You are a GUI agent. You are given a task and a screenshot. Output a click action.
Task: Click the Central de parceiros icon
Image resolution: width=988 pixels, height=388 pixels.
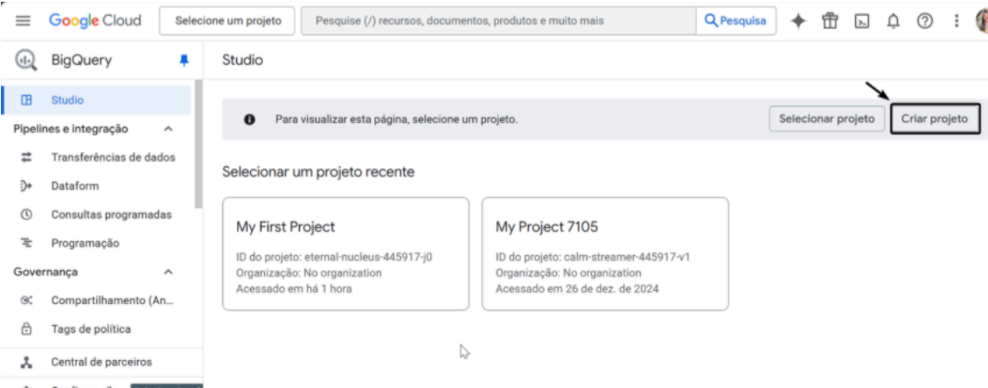(26, 362)
